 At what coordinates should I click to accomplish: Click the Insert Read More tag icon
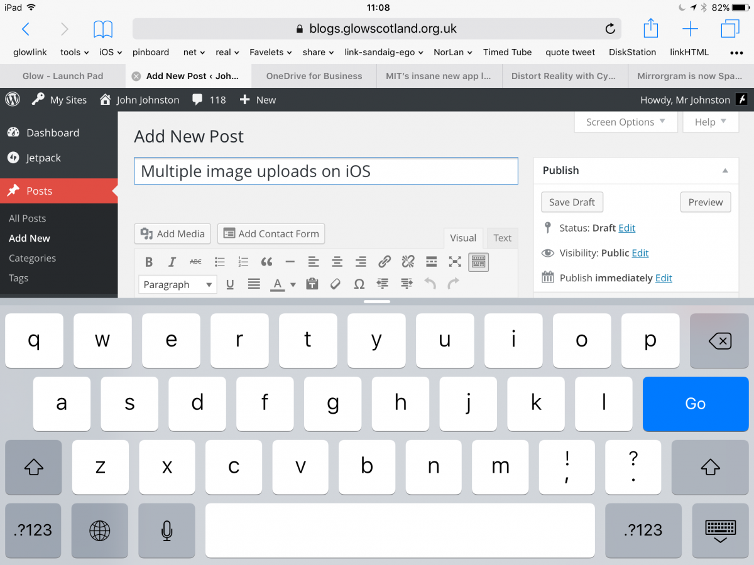pos(431,262)
